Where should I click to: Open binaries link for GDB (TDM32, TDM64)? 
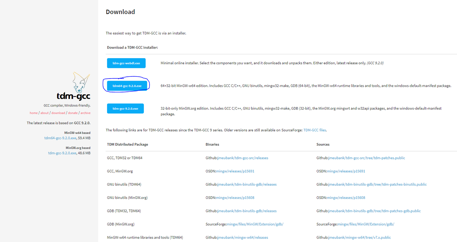(247, 211)
